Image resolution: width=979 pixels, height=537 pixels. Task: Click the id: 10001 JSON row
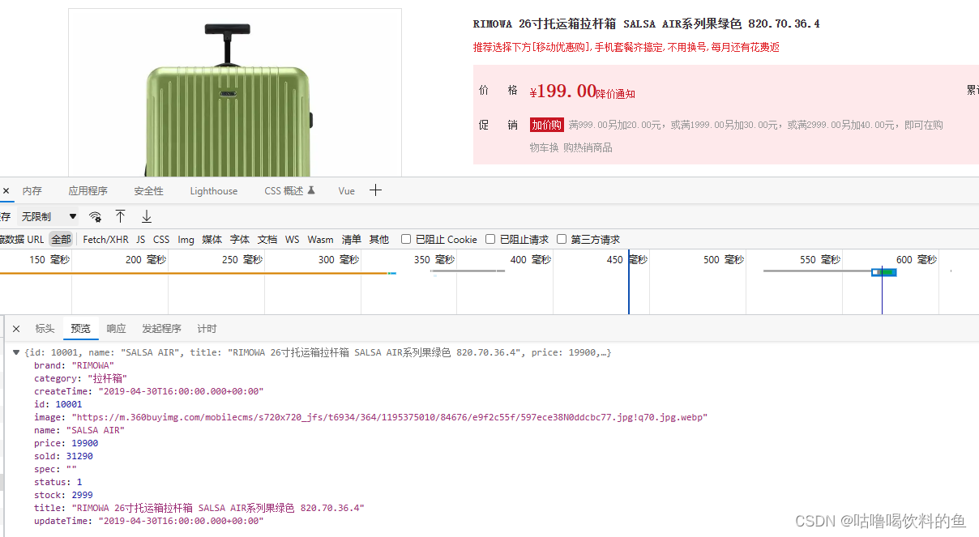[58, 404]
